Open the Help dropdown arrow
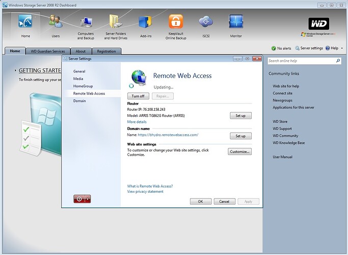348x255 pixels. [342, 48]
